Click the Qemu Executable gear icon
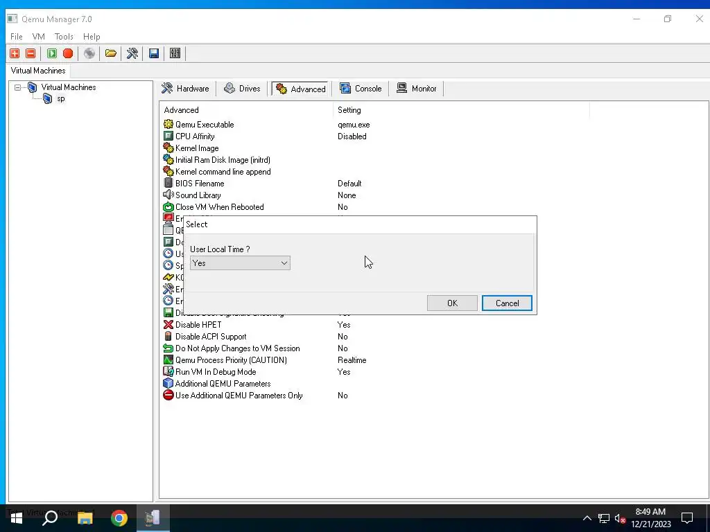 click(x=168, y=125)
